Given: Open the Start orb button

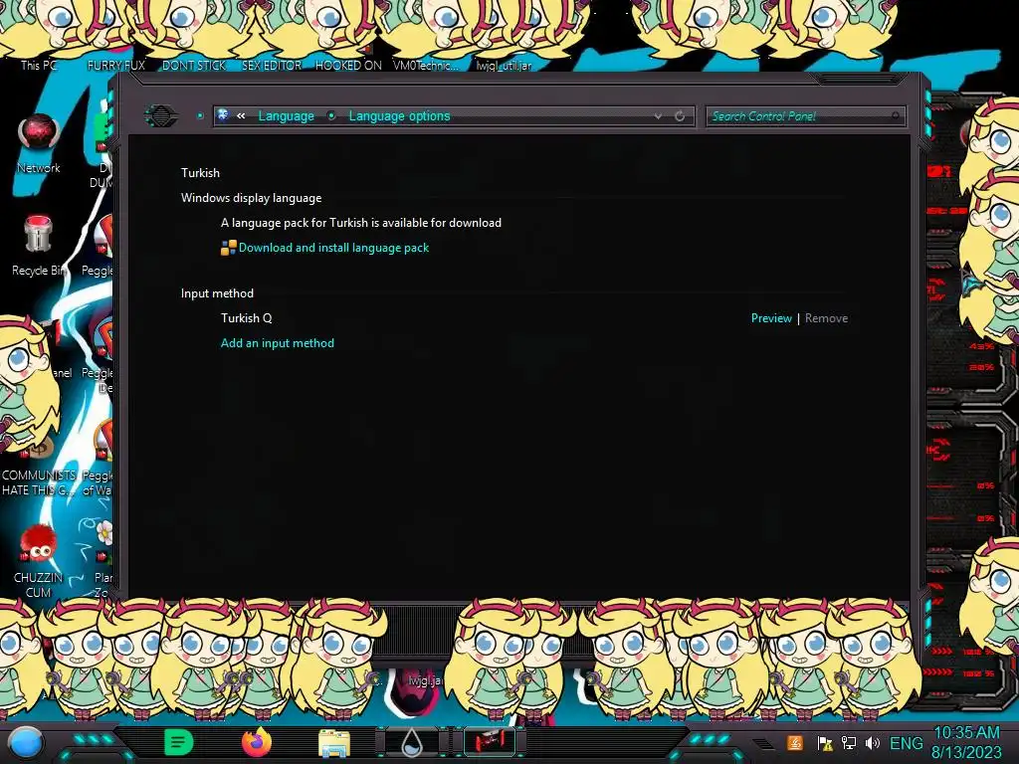Looking at the screenshot, I should [25, 743].
